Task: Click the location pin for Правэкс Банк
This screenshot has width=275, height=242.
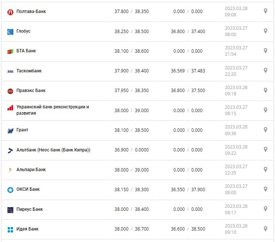Action: tap(265, 90)
